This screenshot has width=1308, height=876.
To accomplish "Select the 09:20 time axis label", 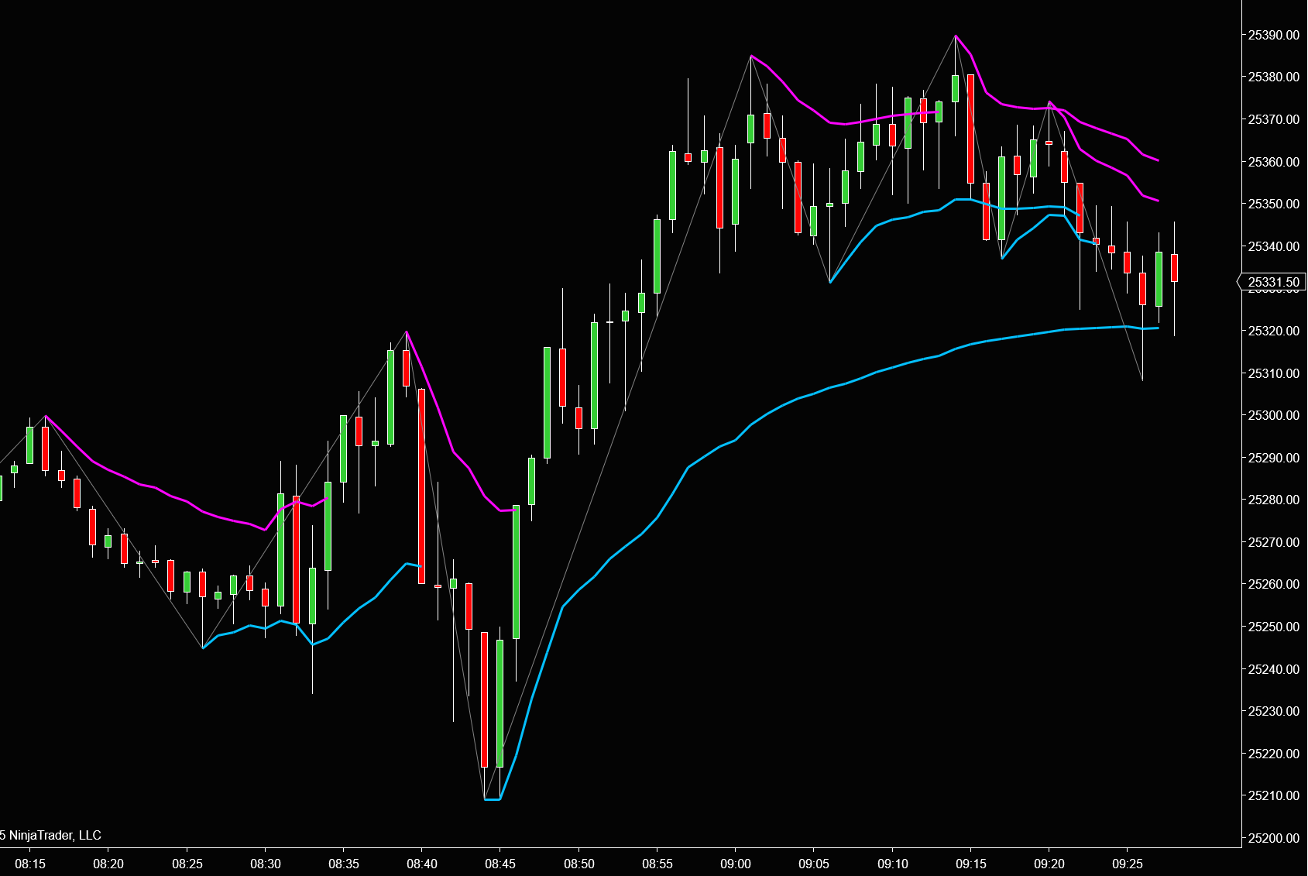I will tap(1049, 864).
